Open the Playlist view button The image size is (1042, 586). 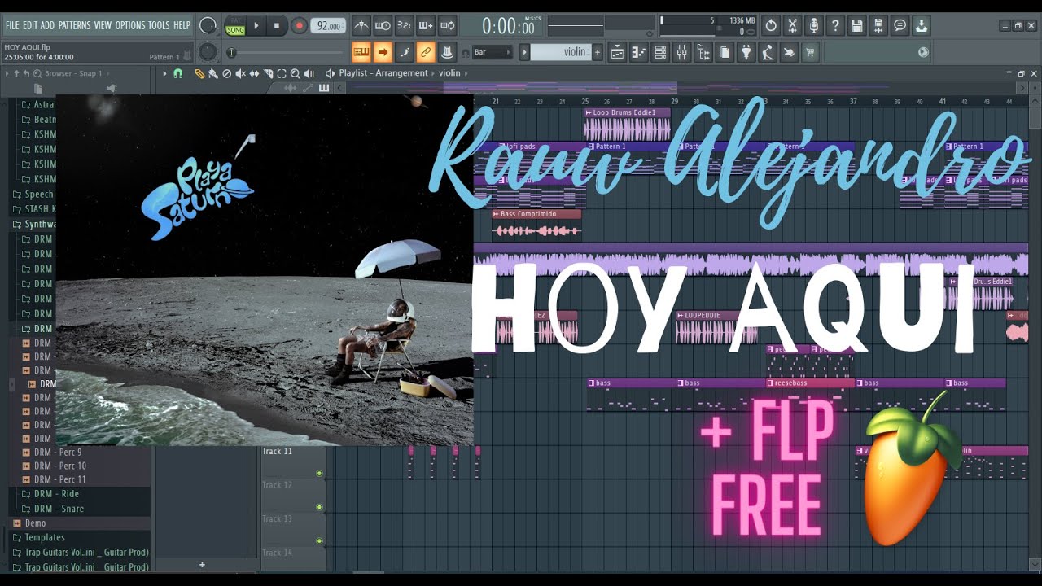point(617,53)
